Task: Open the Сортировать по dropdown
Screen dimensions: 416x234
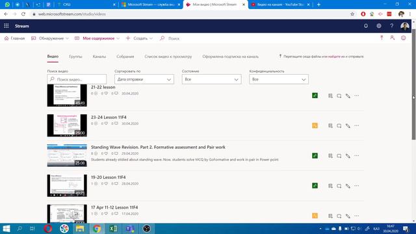Action: point(144,79)
